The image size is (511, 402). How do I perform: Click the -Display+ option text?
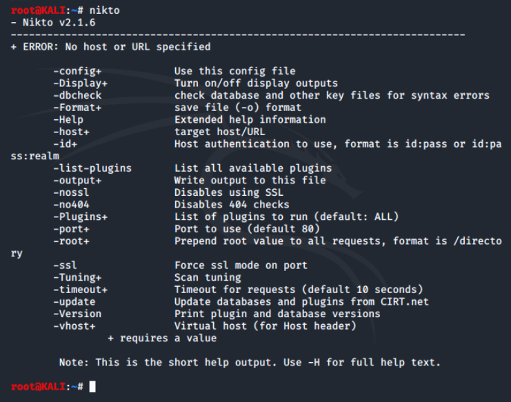click(81, 83)
